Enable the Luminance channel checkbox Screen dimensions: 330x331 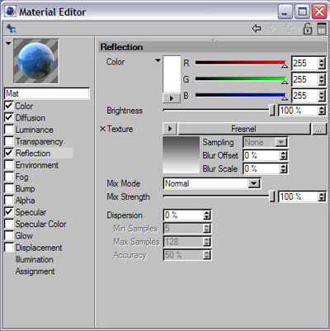click(9, 130)
